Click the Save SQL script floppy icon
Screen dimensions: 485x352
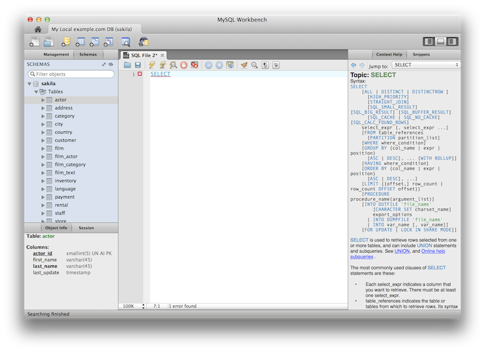click(138, 65)
